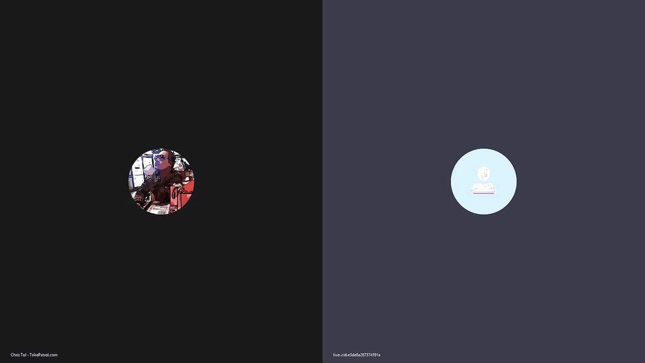This screenshot has height=363, width=645.
Task: Click the white window area in left avatar photo
Action: [138, 174]
